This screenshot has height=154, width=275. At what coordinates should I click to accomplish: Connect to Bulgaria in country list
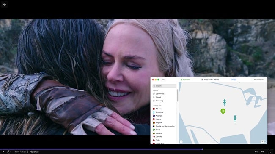click(159, 133)
